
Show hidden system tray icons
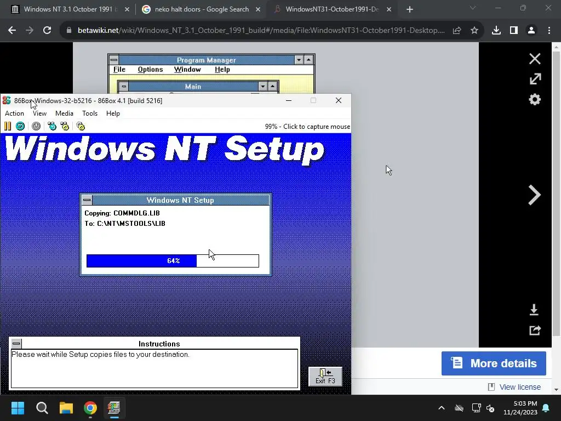442,408
